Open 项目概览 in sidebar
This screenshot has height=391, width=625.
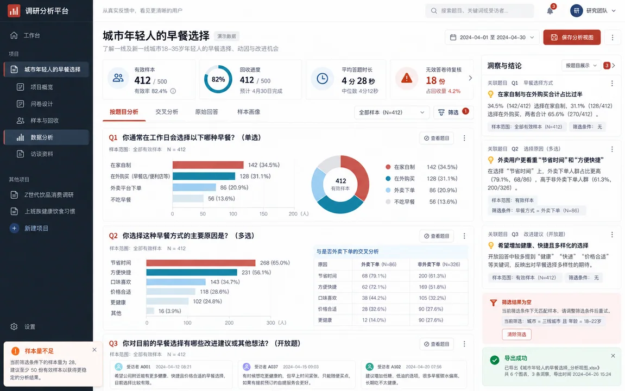[x=46, y=87]
